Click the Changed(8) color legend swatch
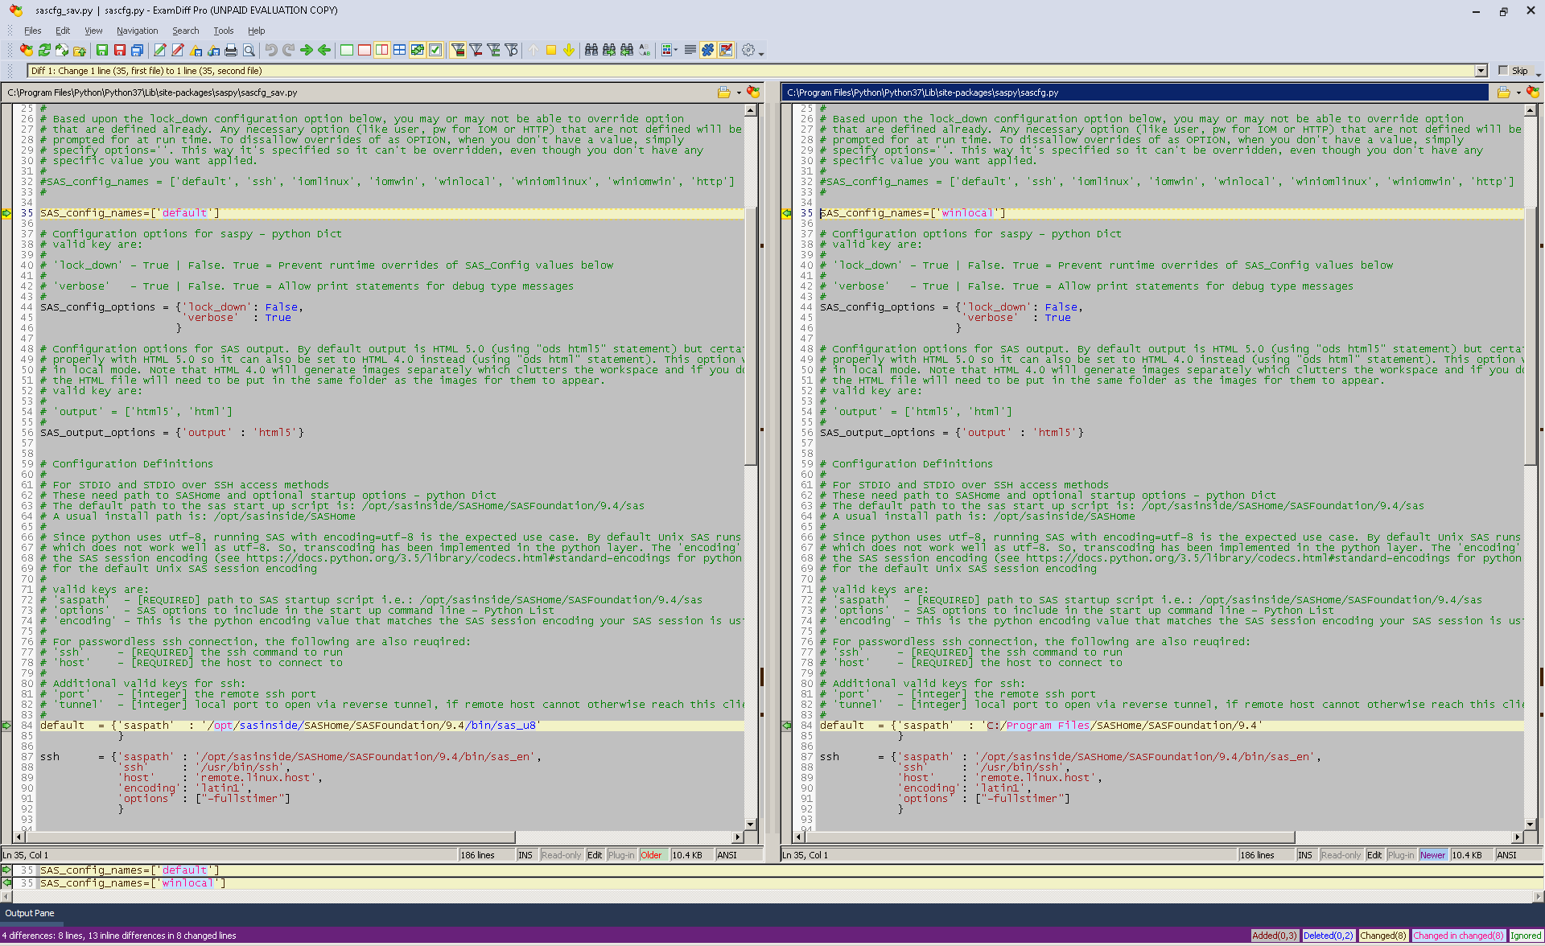The height and width of the screenshot is (946, 1545). (1383, 936)
